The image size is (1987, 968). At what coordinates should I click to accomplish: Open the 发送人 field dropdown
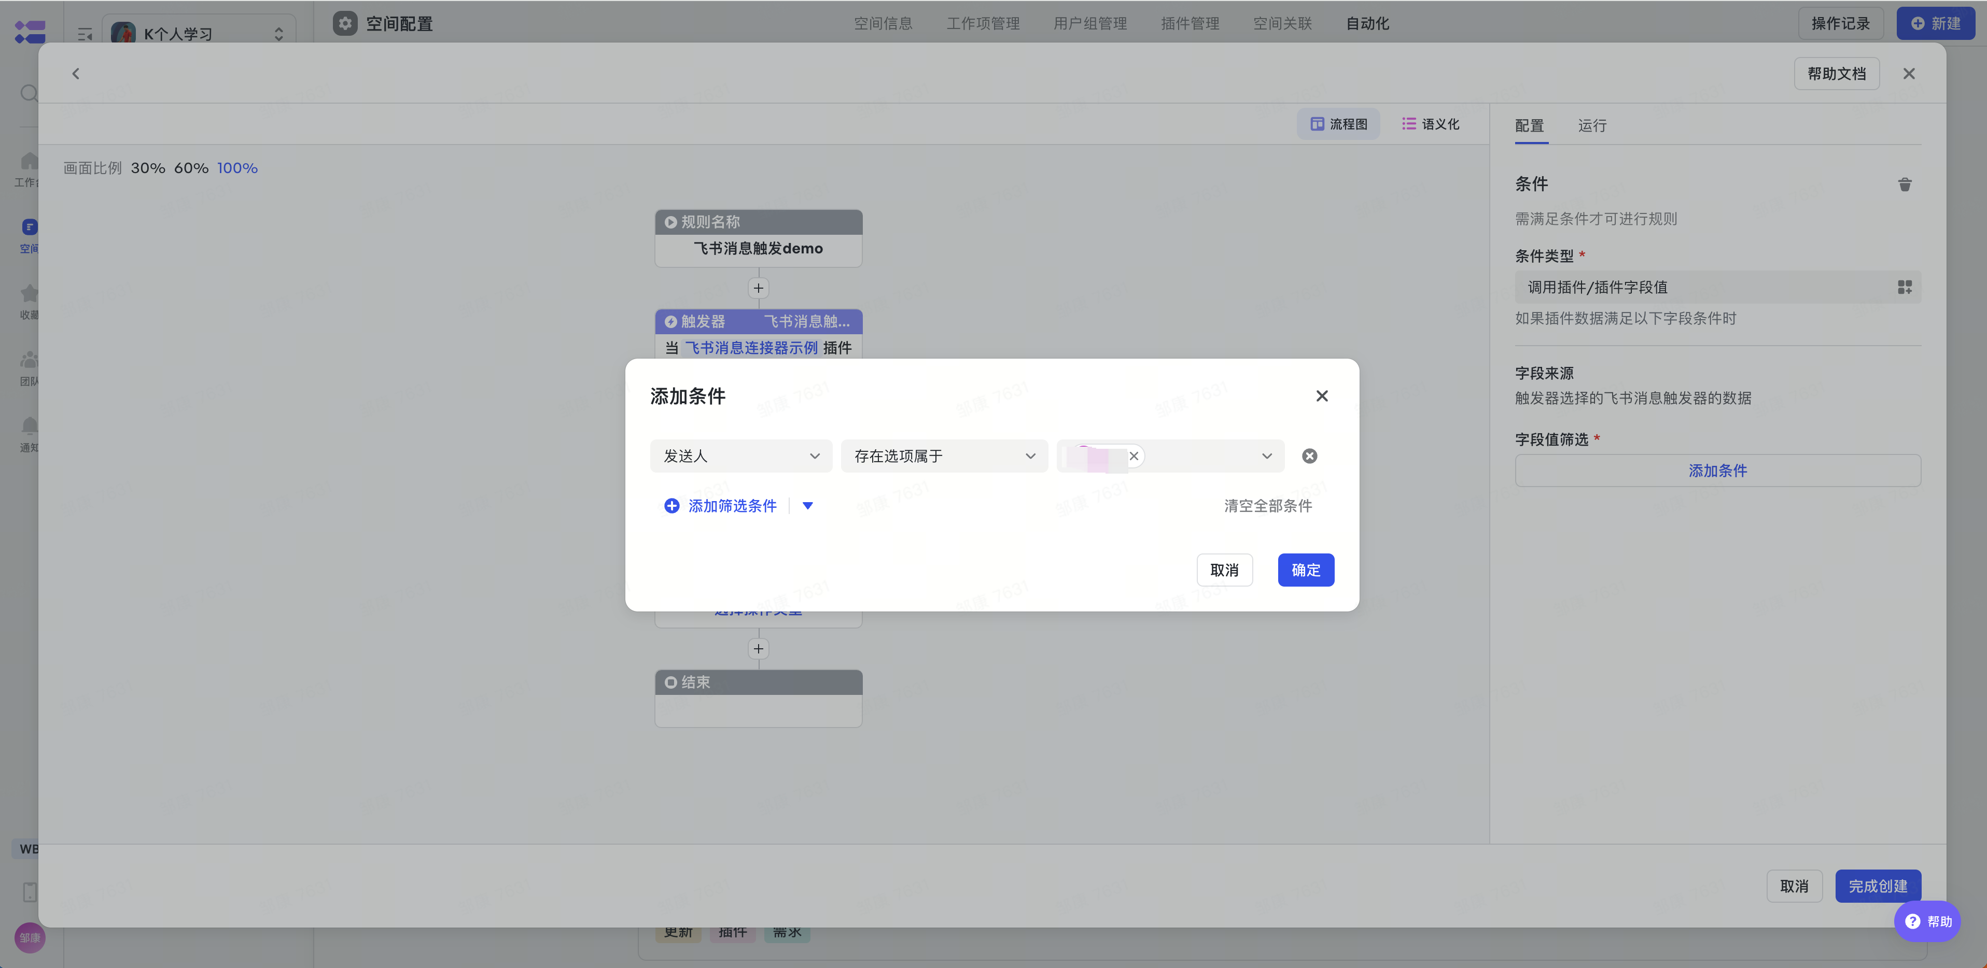point(740,456)
